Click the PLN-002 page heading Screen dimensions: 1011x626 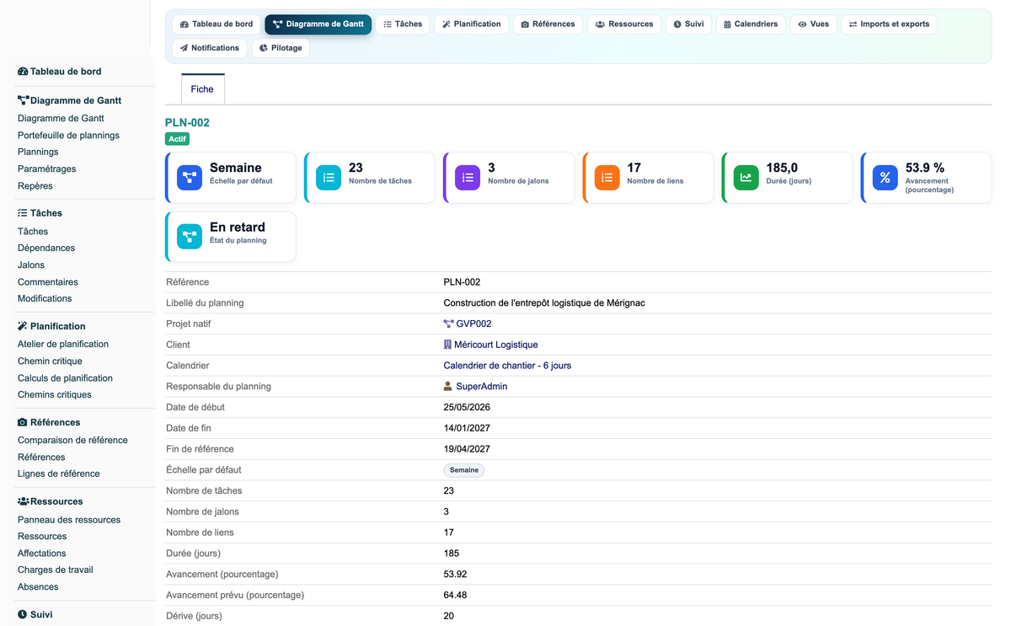click(187, 123)
